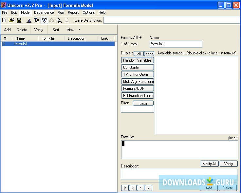
Task: Click the Filter clear button
Action: click(143, 103)
